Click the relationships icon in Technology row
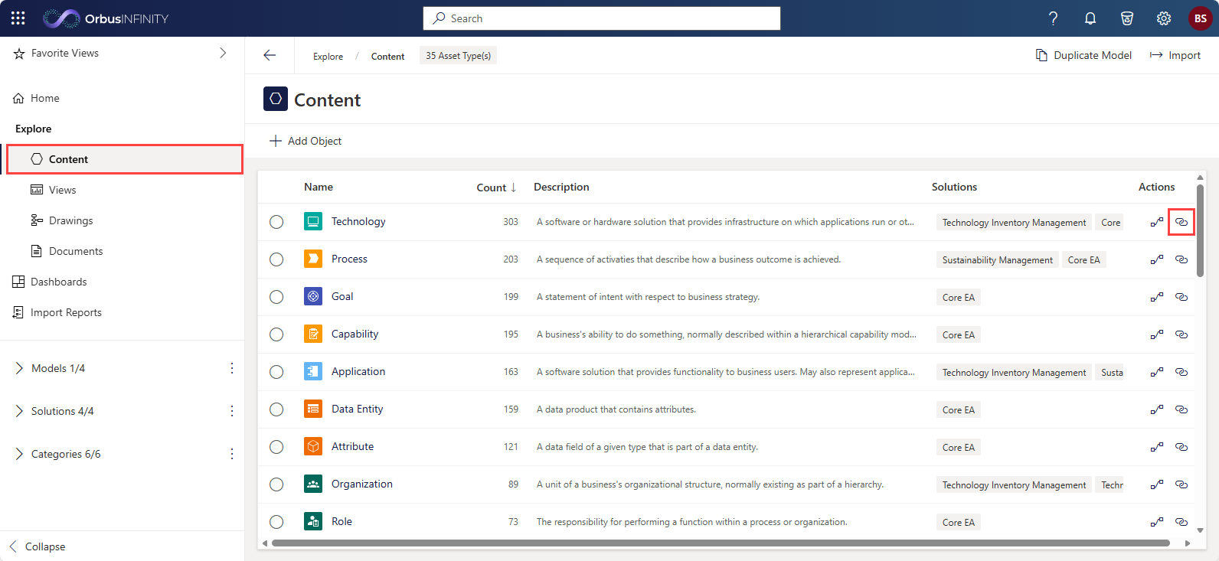The image size is (1219, 561). tap(1157, 222)
